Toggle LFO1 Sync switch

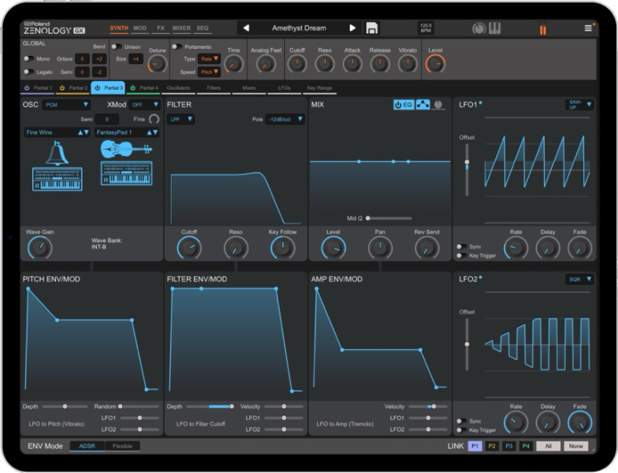[461, 247]
